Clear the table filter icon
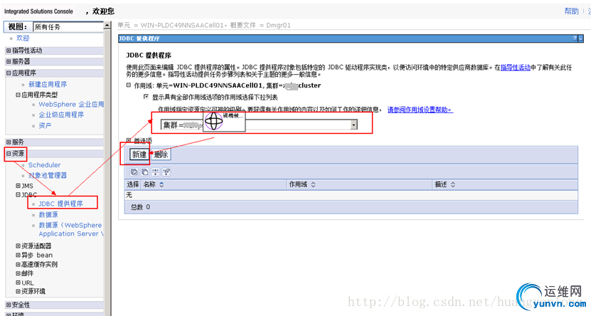 click(x=166, y=172)
